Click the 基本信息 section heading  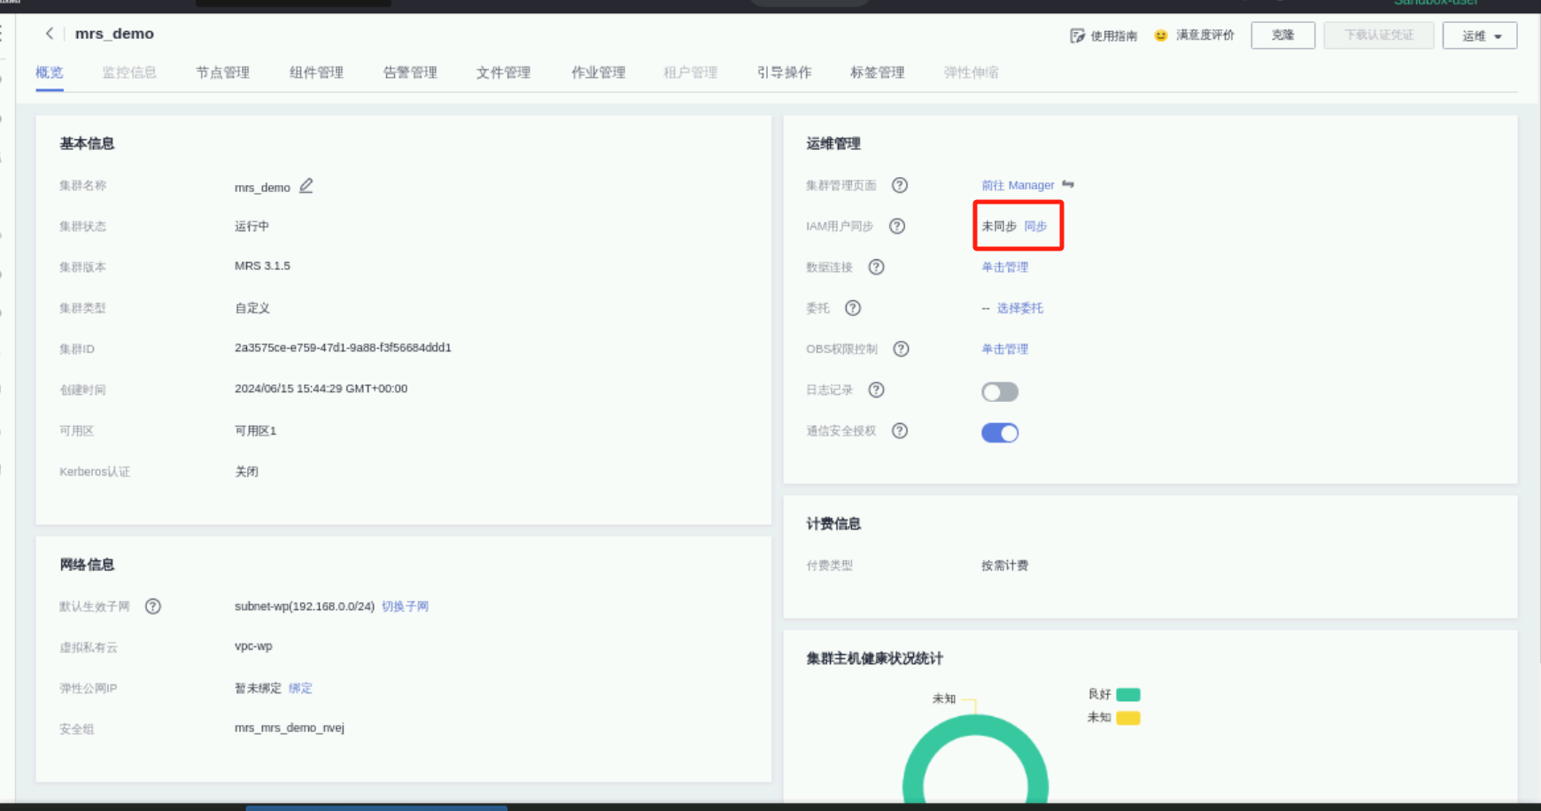pyautogui.click(x=87, y=143)
